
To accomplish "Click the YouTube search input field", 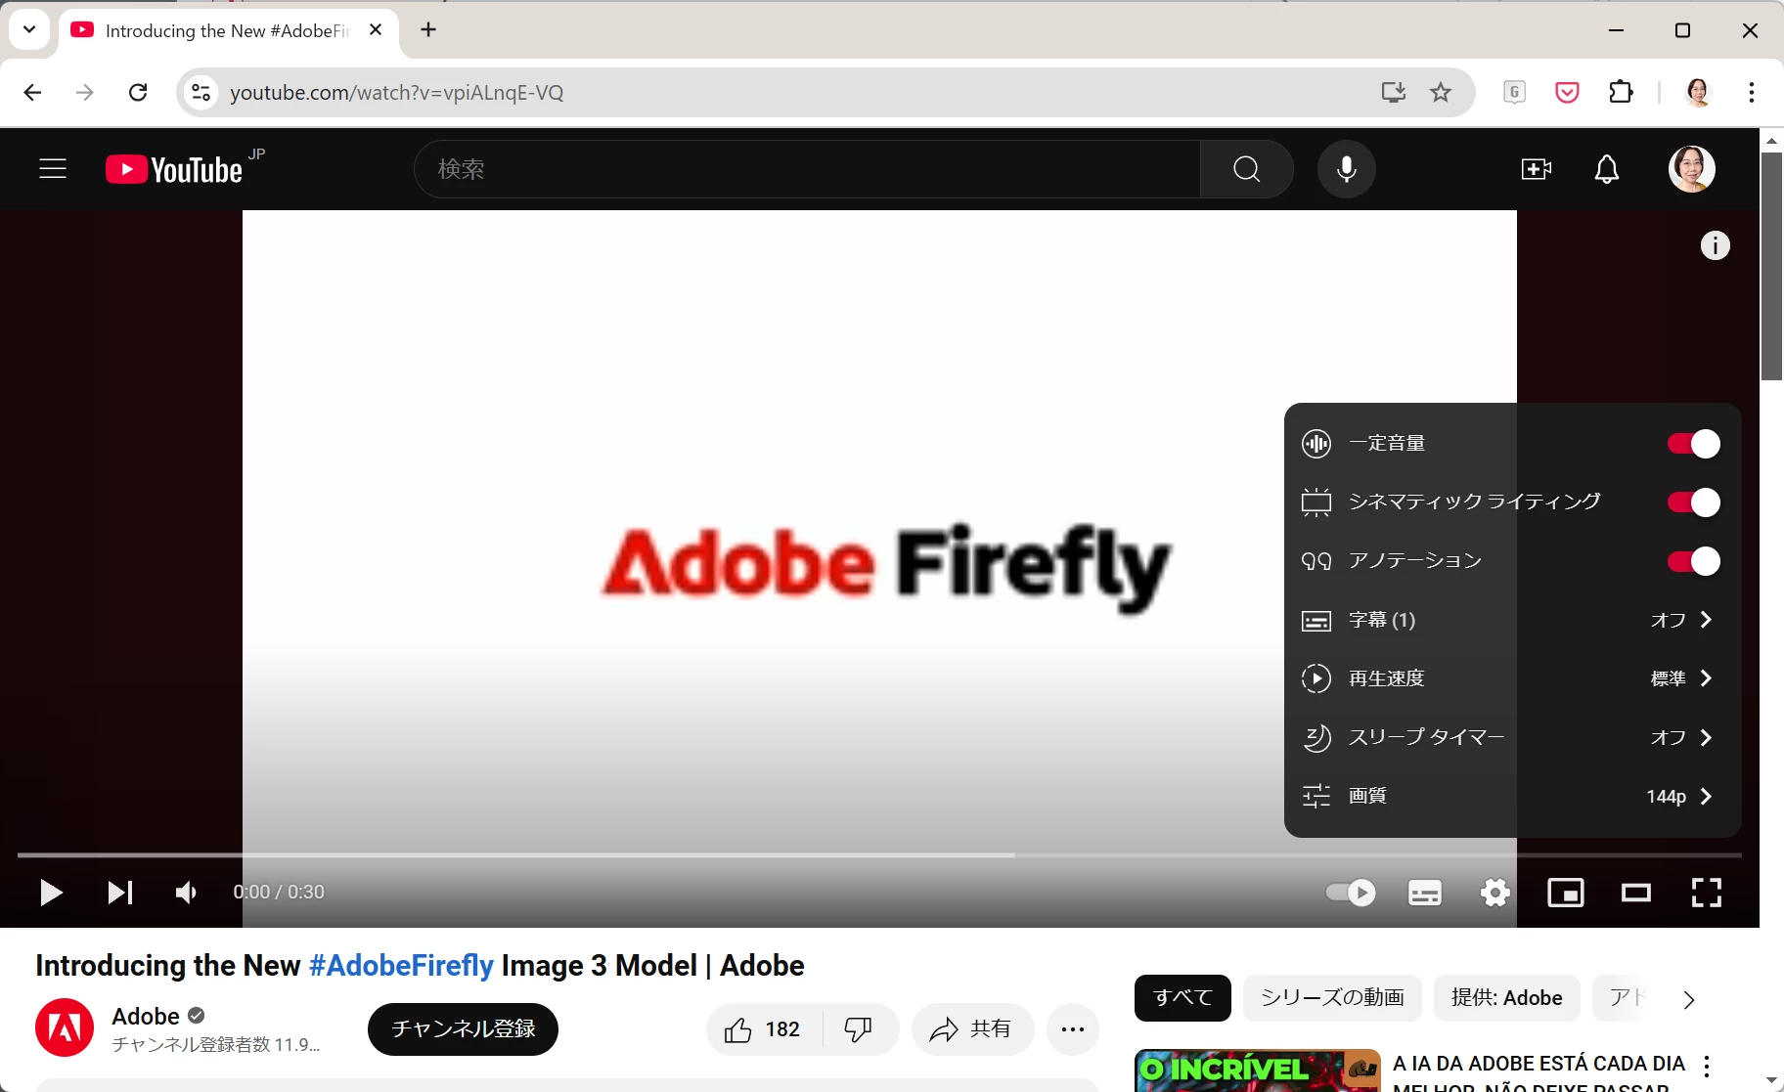I will click(x=808, y=169).
